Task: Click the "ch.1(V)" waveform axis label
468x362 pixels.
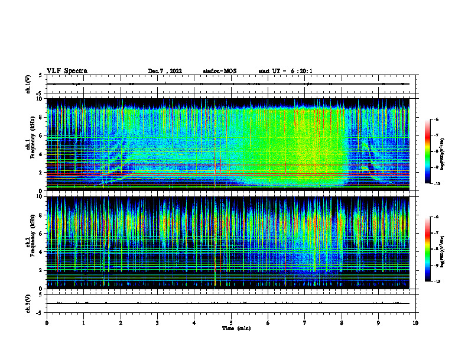Action: (28, 84)
